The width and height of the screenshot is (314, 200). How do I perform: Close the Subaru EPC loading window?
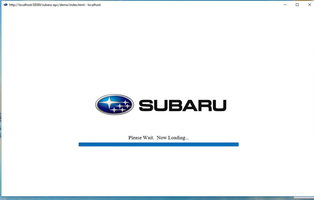tap(309, 5)
